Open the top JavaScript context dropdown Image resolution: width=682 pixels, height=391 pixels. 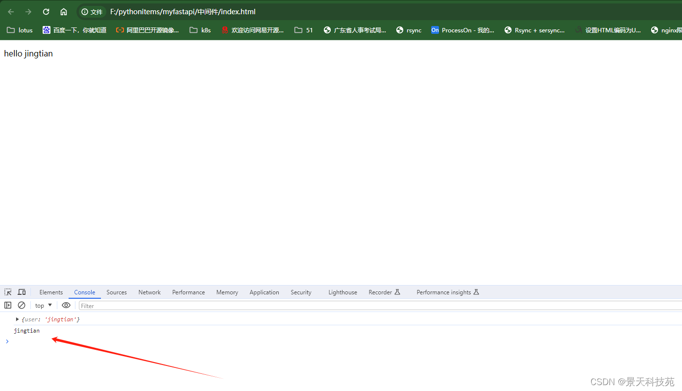[44, 305]
